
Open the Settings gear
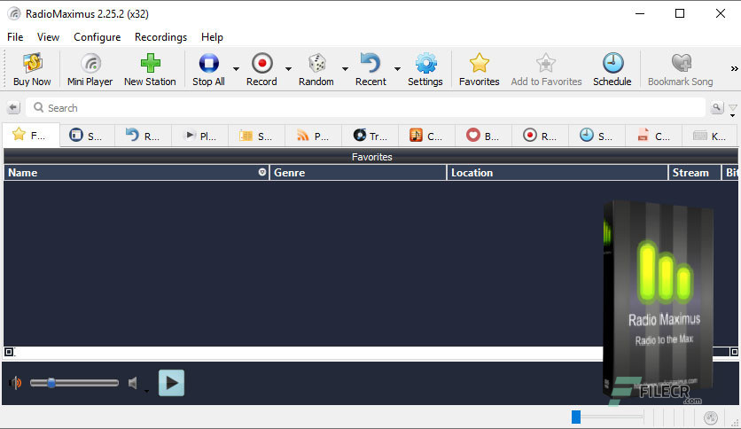point(425,69)
